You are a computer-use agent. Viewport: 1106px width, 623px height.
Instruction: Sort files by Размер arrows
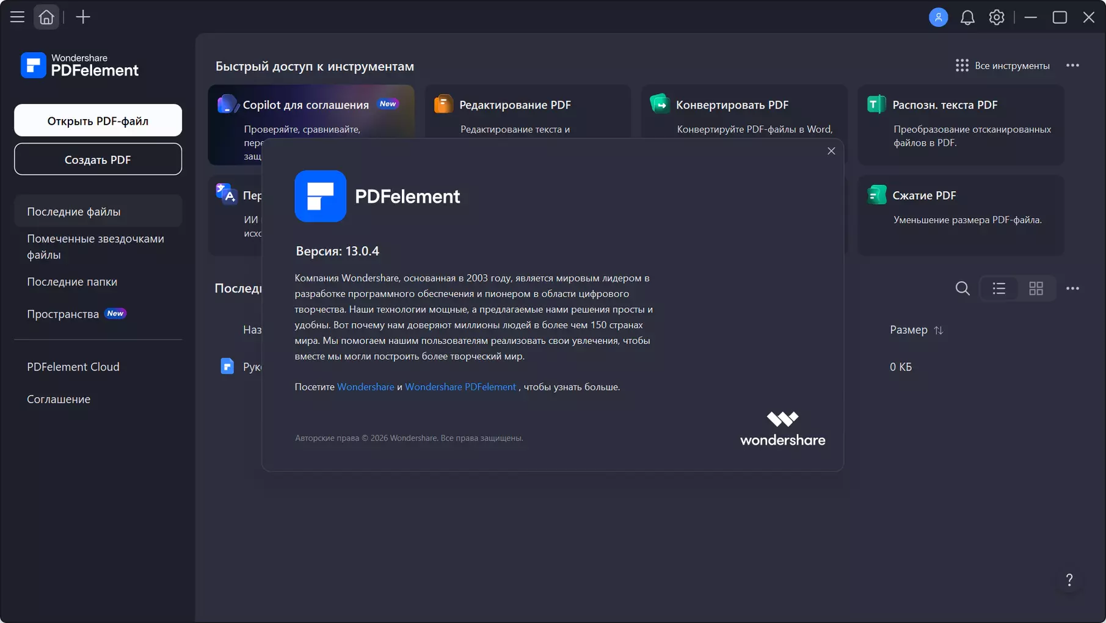pyautogui.click(x=939, y=330)
